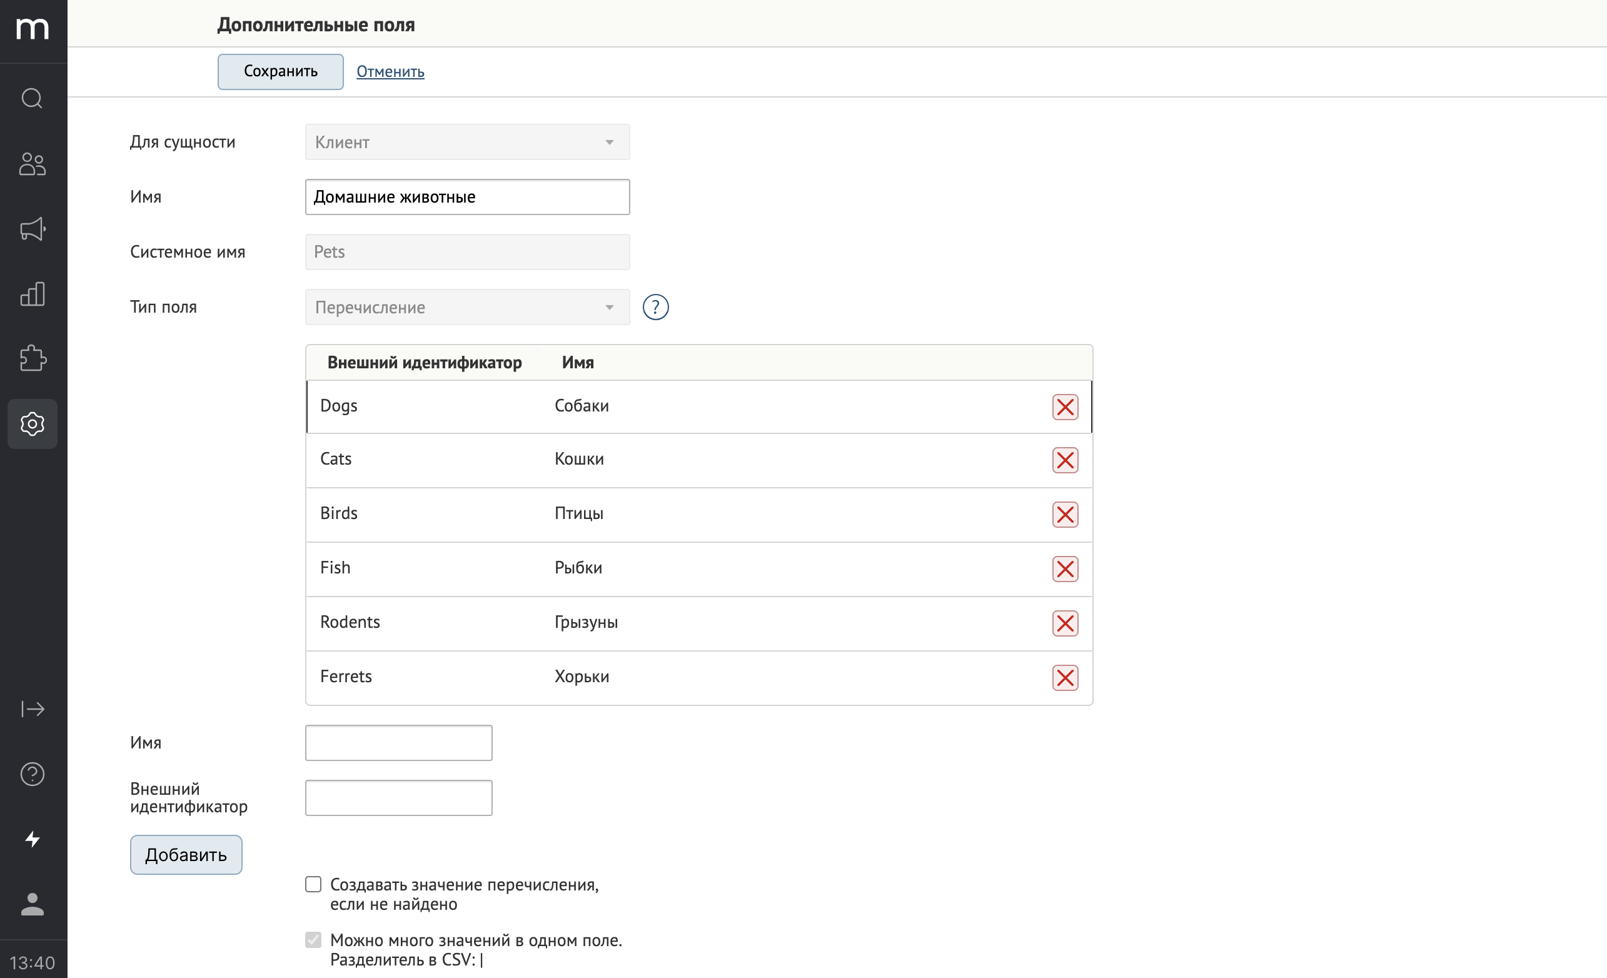Click the Системное имя field 'Pets'

tap(467, 252)
